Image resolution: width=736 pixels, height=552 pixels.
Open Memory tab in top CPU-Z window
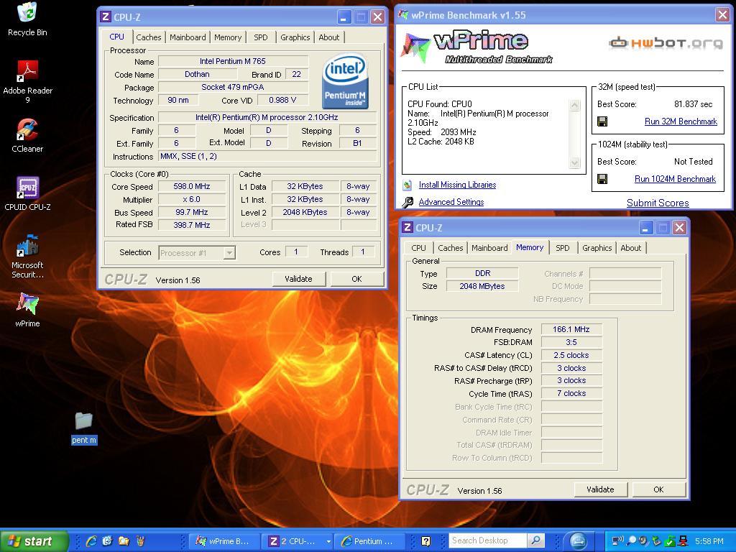tap(228, 37)
